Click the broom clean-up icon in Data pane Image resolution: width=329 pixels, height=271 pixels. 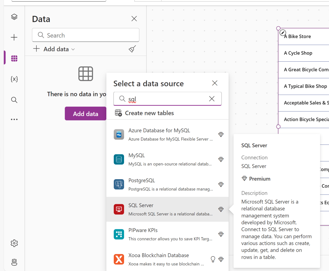pyautogui.click(x=132, y=49)
